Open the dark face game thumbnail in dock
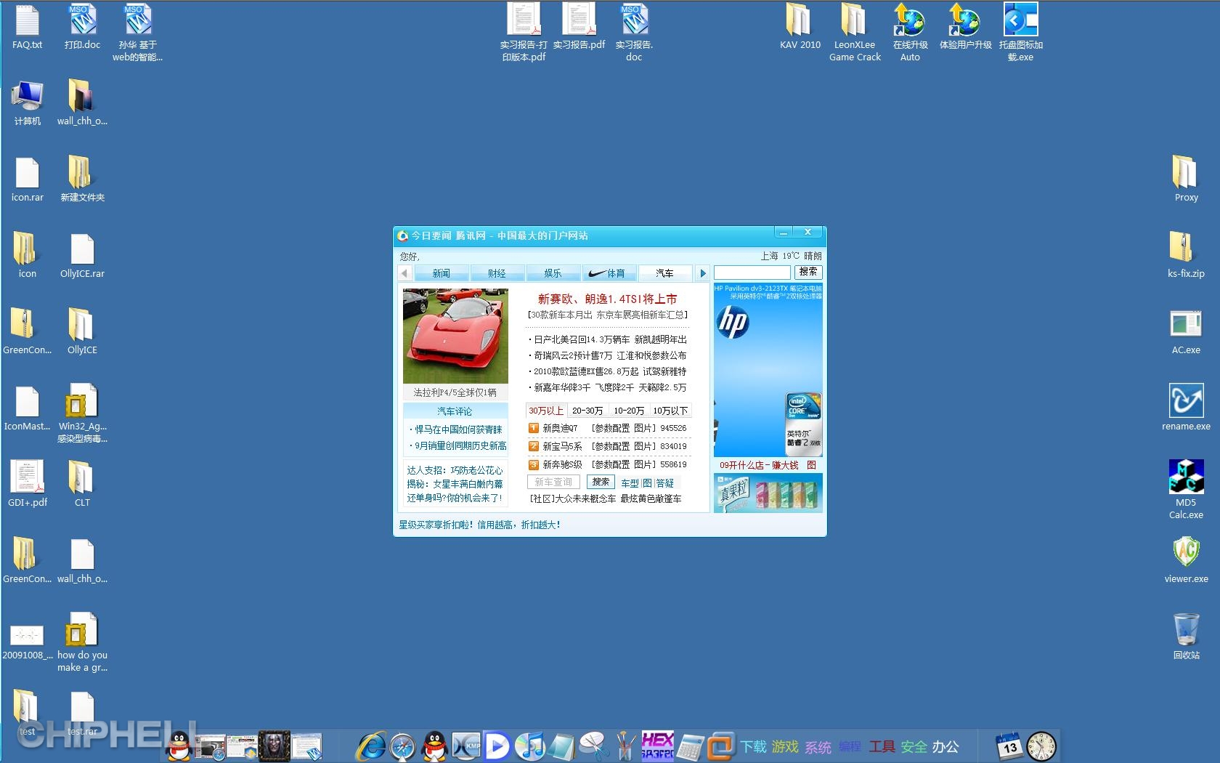The image size is (1220, 763). click(x=274, y=746)
